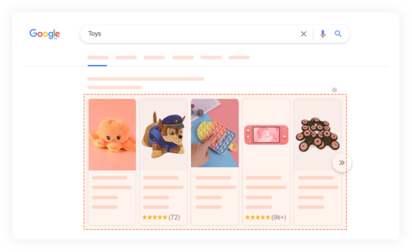Click the five-star rating with 72 reviews

(x=161, y=217)
